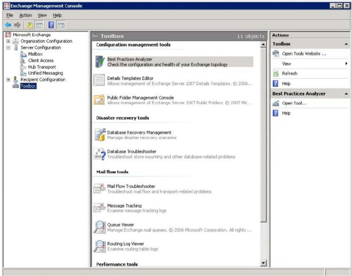352x276 pixels.
Task: Click scroll down arrow in Toolbox list
Action: (x=264, y=263)
